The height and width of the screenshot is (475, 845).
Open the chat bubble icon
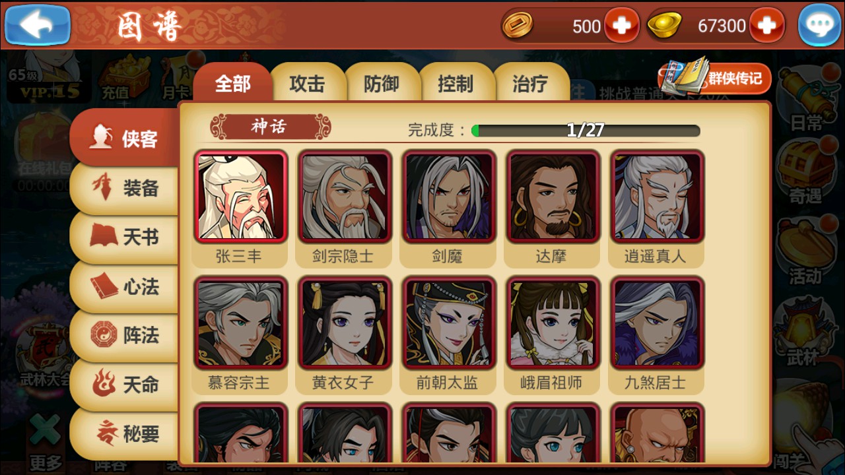(x=819, y=25)
